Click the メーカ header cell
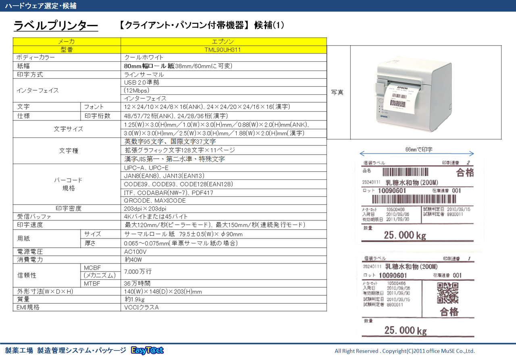516x357 pixels. pyautogui.click(x=67, y=42)
